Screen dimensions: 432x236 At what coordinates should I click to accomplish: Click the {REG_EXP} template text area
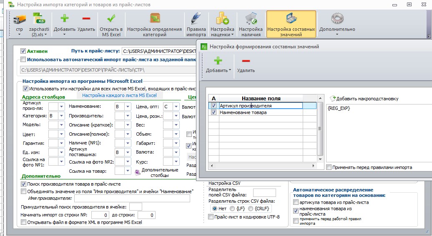379,133
